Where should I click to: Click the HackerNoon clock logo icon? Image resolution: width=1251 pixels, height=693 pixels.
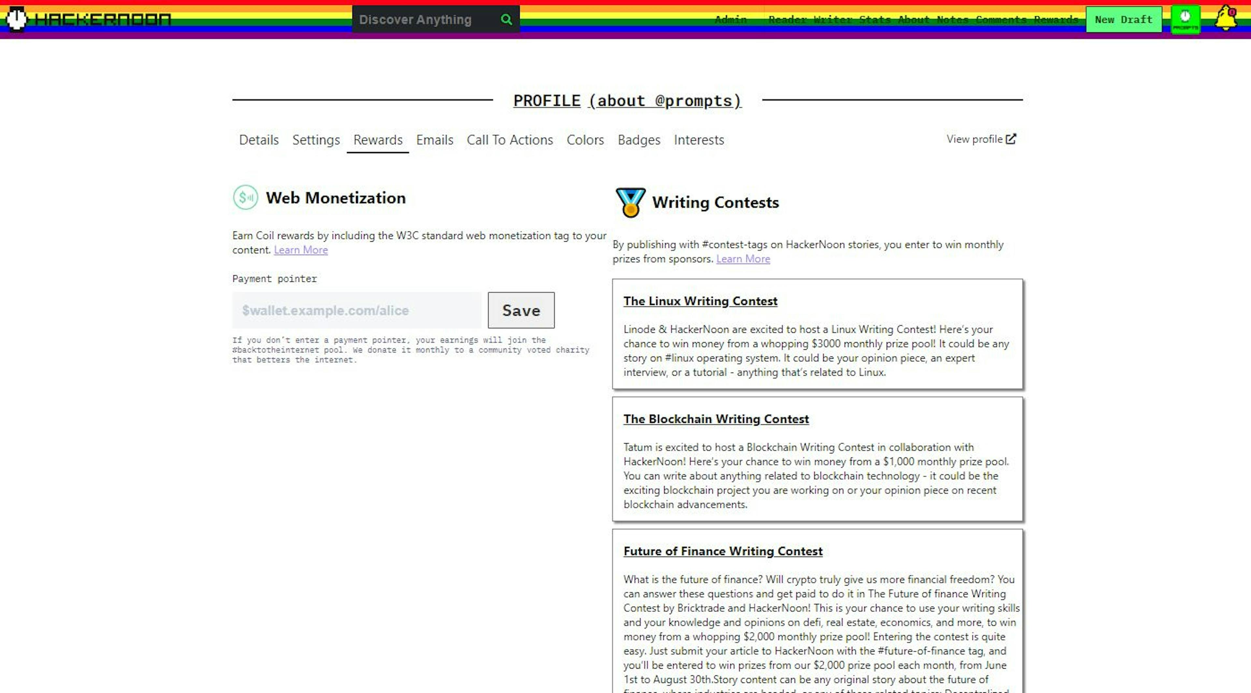coord(17,19)
